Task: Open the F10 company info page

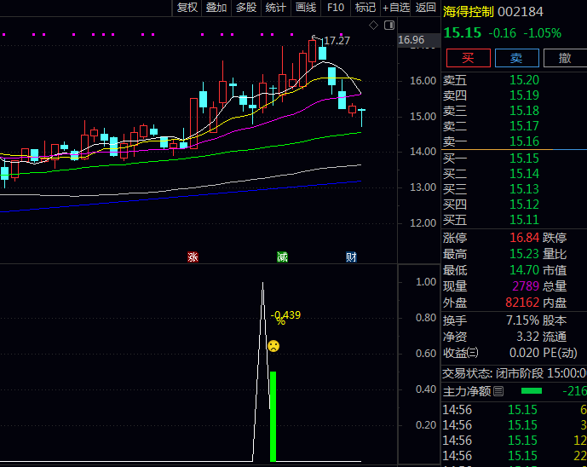Action: point(336,8)
